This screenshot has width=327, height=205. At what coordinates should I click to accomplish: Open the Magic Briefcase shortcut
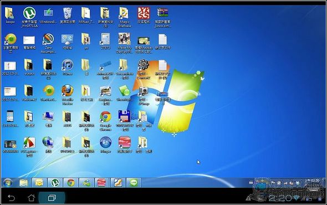(124, 13)
